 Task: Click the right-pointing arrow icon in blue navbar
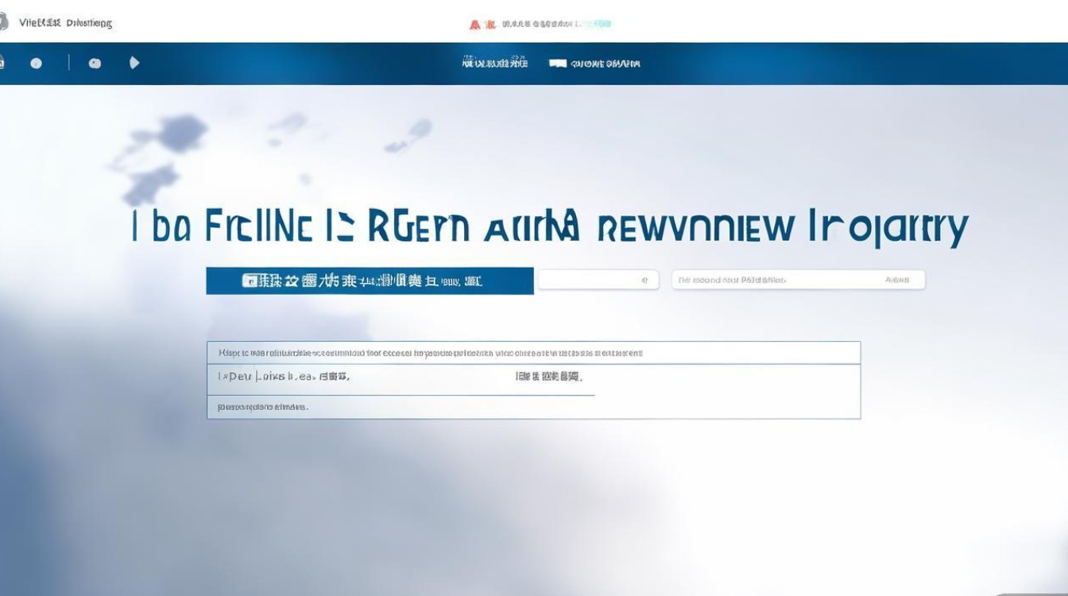(x=134, y=63)
